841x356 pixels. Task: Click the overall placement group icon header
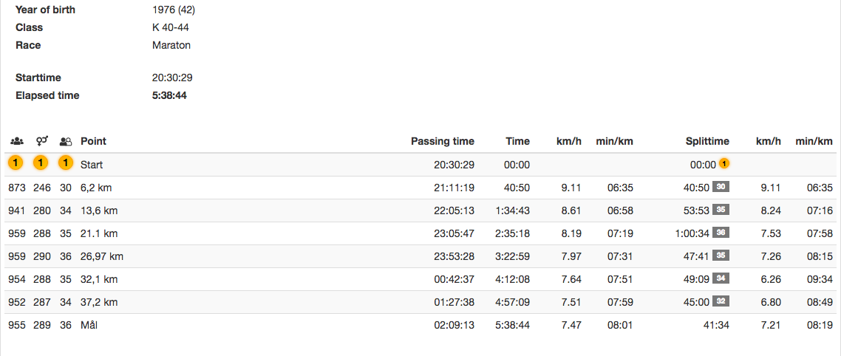16,141
